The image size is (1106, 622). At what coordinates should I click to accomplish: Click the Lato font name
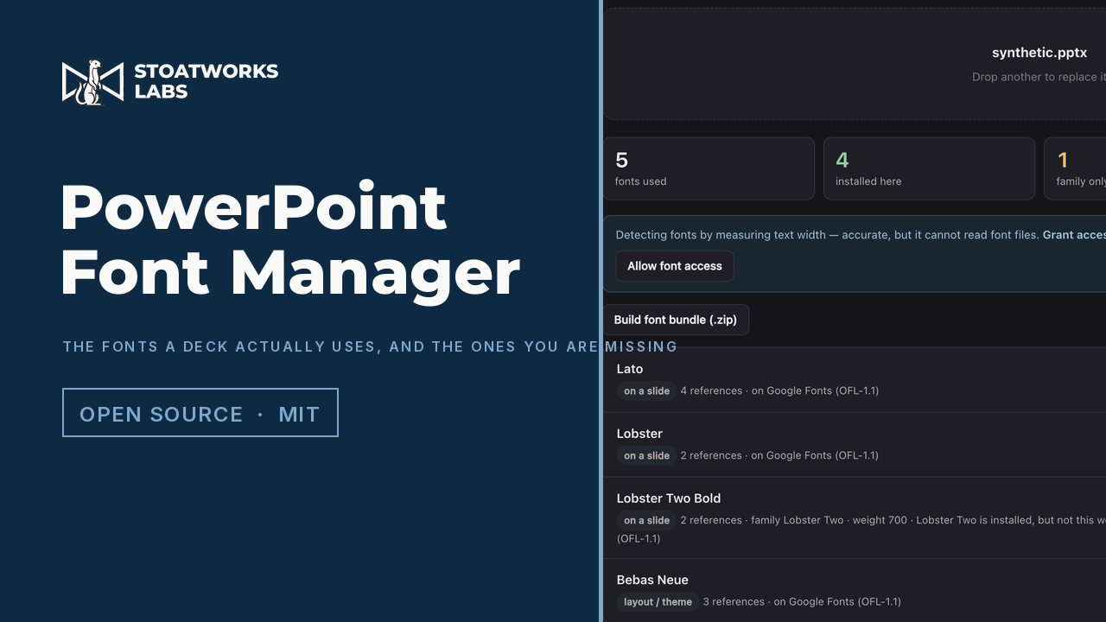click(x=630, y=369)
